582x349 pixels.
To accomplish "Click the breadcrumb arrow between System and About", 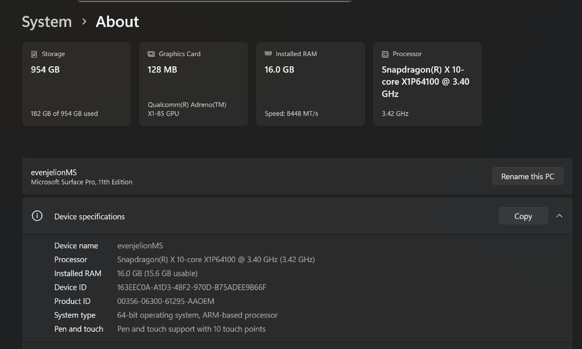I will pos(84,22).
